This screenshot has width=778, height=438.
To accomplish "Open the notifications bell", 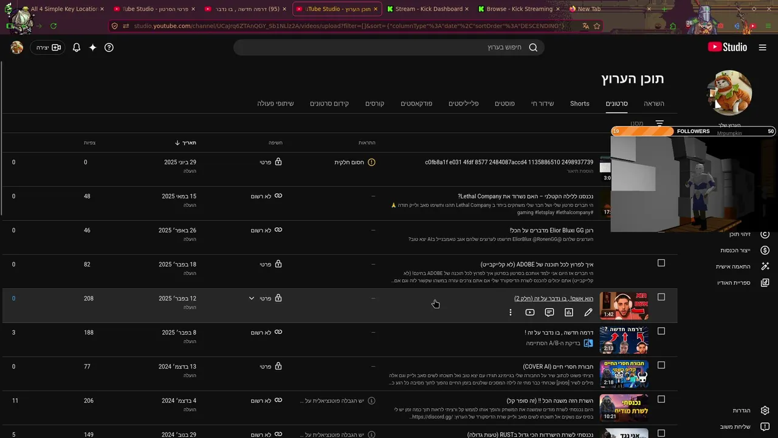I will (77, 47).
